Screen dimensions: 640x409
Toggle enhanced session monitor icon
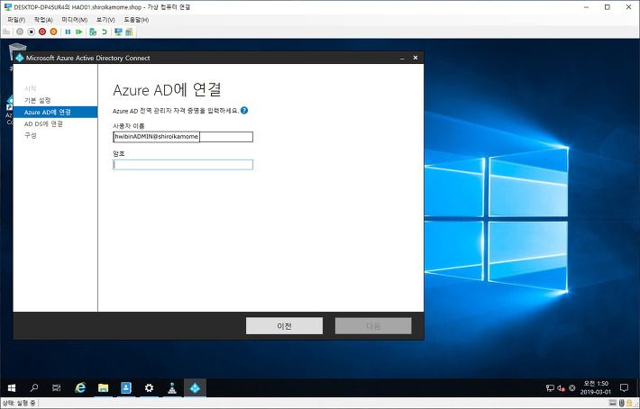point(118,32)
